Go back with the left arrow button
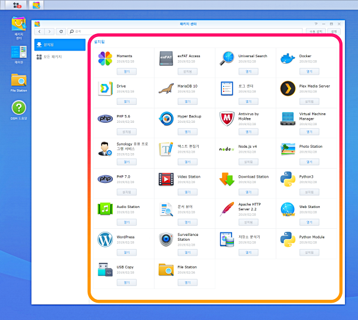358x320 pixels. 39,32
